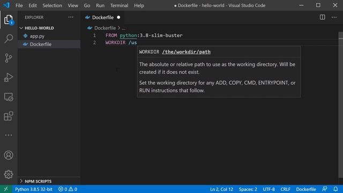Click the editor vertical scrollbar

coord(341,105)
